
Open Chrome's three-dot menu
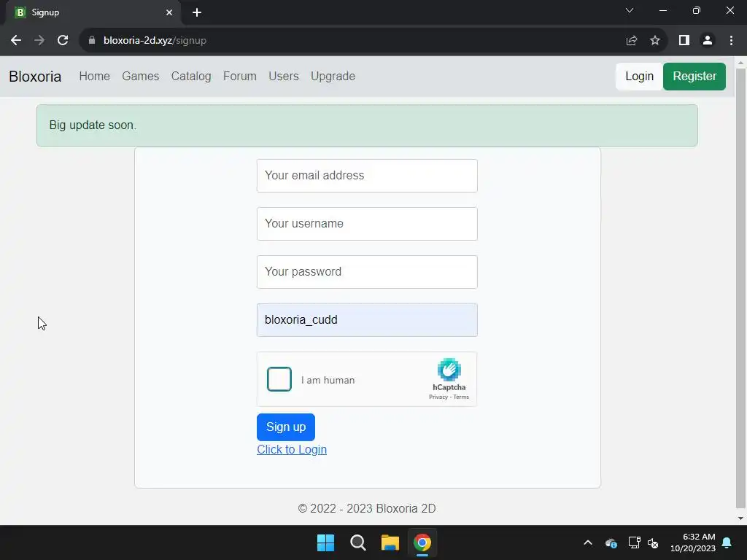coord(731,41)
